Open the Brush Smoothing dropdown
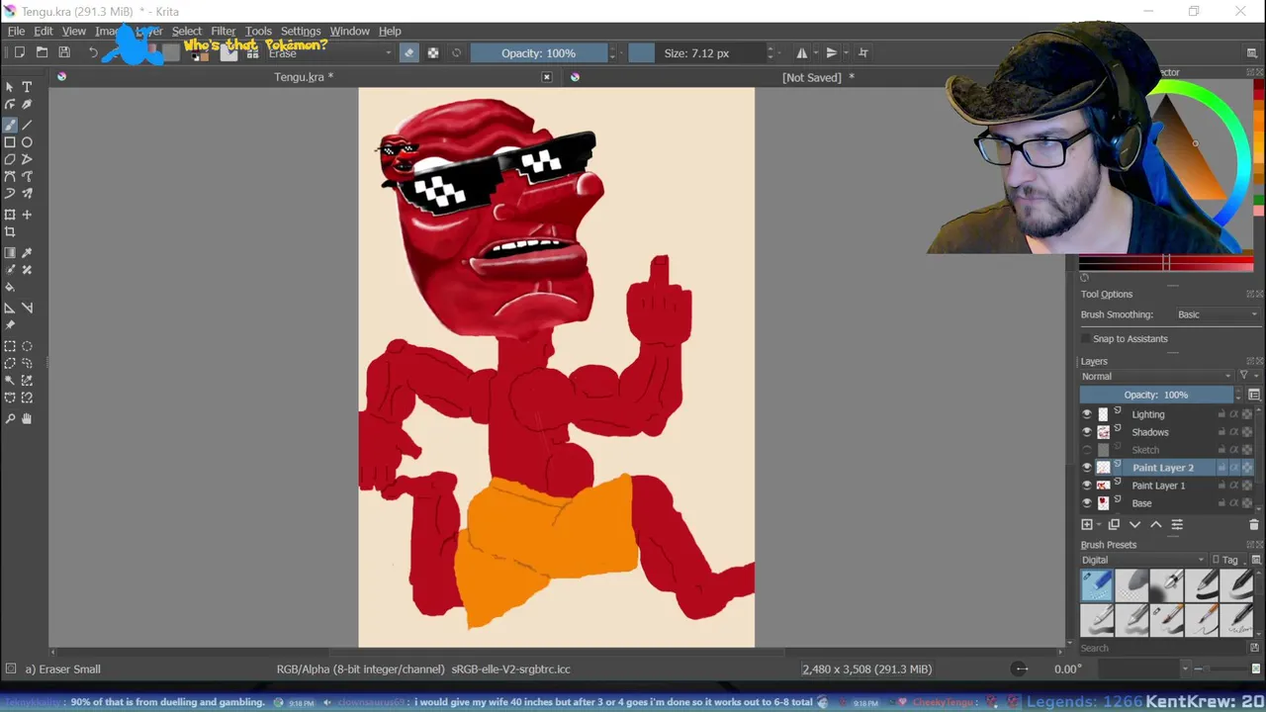 pos(1218,314)
